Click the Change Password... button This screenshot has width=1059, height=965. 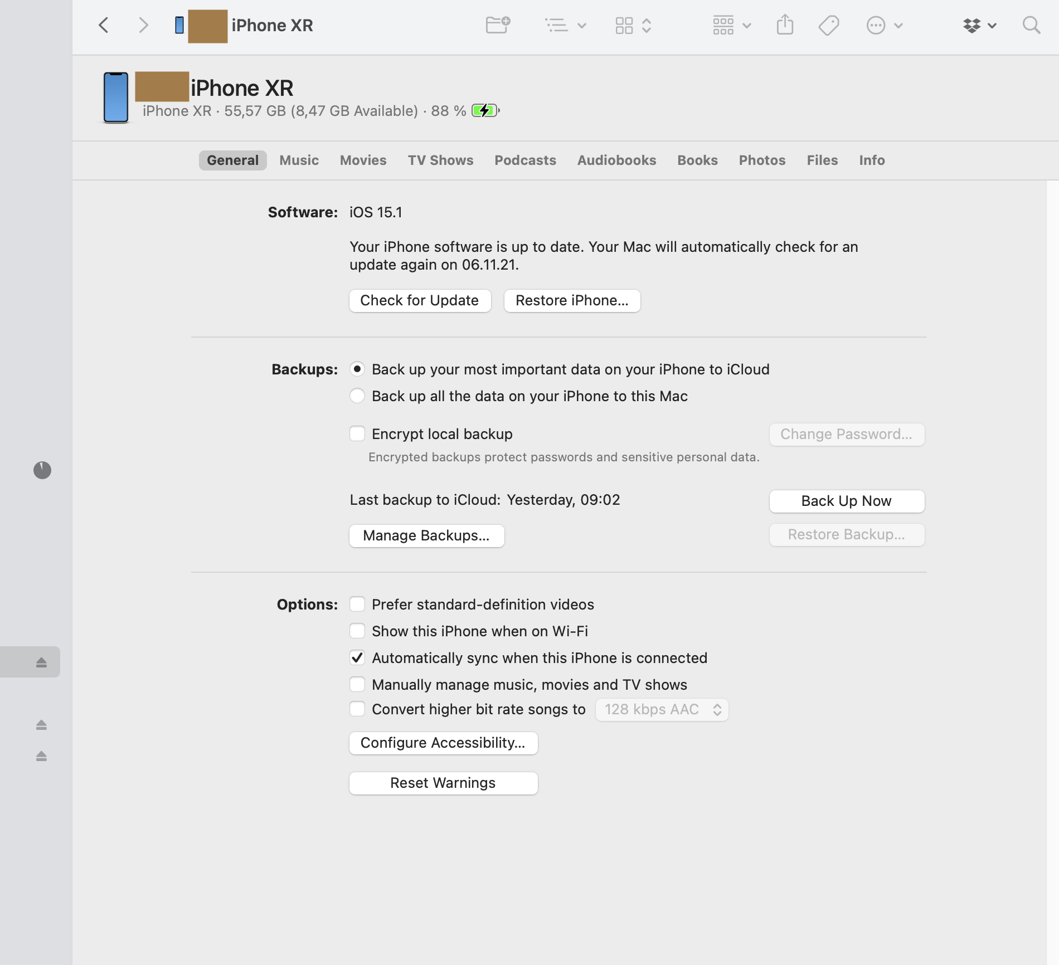point(847,434)
